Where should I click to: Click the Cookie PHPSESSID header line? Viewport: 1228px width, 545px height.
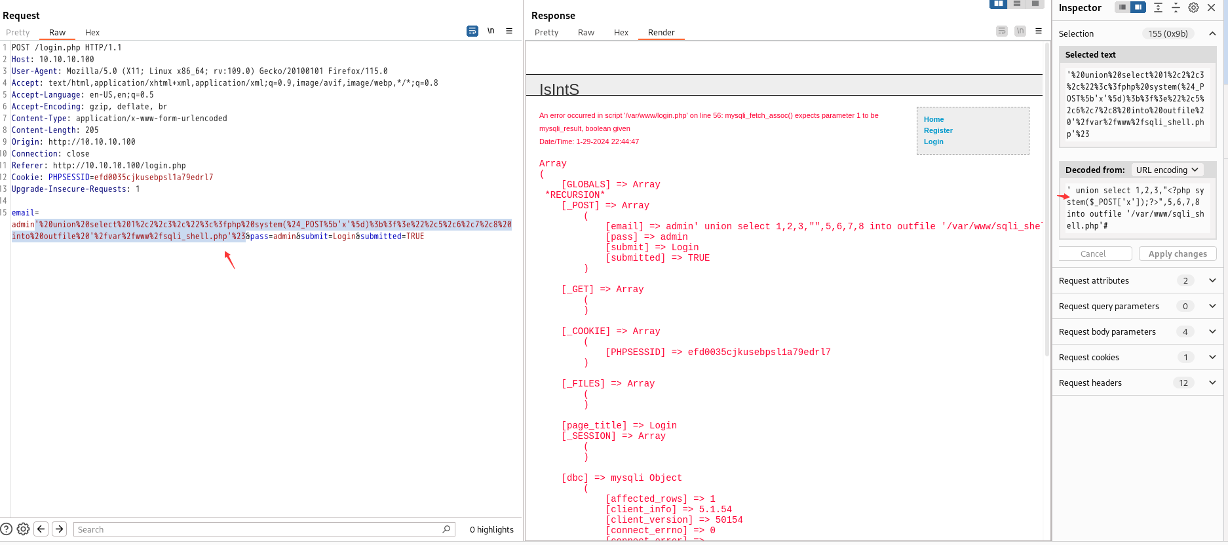coord(112,177)
